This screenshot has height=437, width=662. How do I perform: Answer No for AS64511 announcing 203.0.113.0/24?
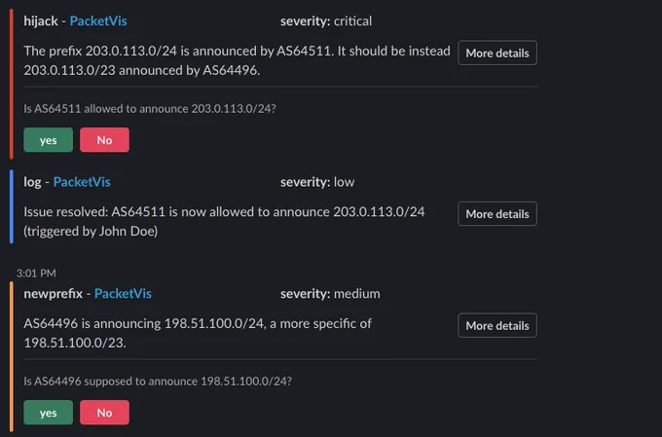click(x=105, y=140)
